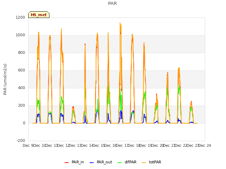
Task: Click the 400 y-axis tick label
Action: 22,88
